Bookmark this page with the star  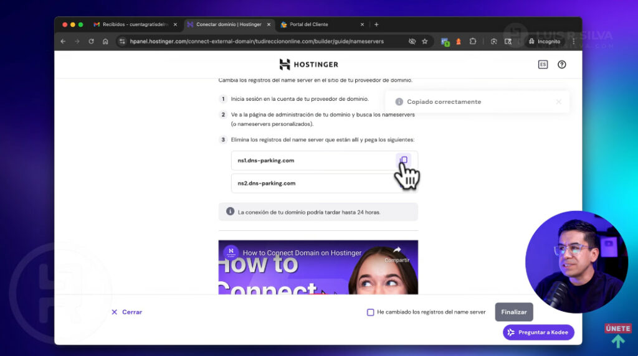click(425, 42)
